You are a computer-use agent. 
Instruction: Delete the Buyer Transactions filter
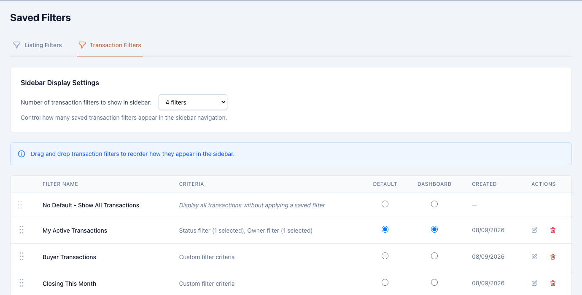click(x=553, y=257)
